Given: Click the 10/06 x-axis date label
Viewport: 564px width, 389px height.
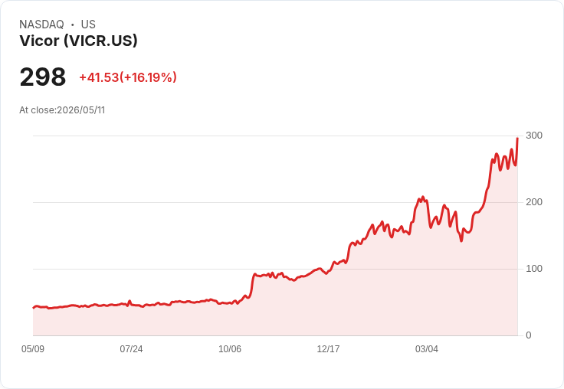Looking at the screenshot, I should [230, 349].
